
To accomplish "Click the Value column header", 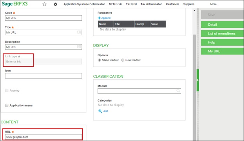I will click(x=158, y=24).
